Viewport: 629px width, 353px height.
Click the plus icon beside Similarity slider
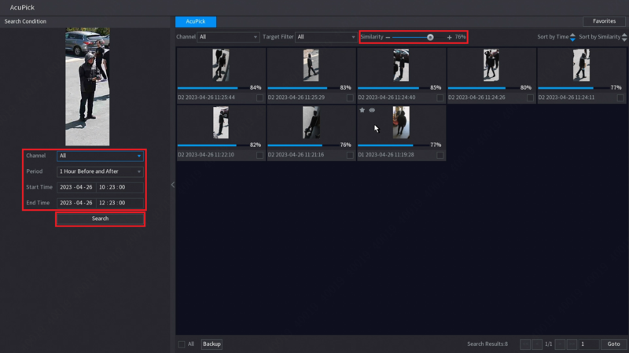(449, 37)
